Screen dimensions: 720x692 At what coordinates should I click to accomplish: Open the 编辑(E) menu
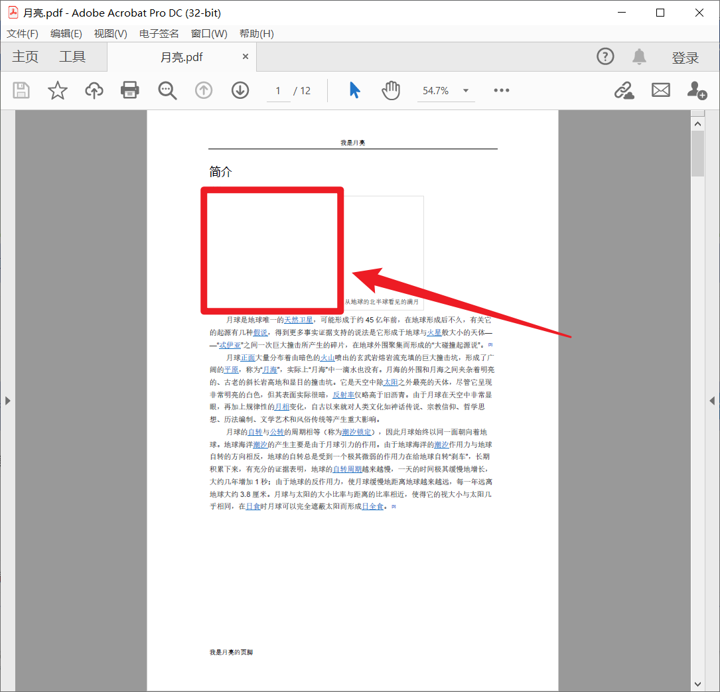(66, 34)
